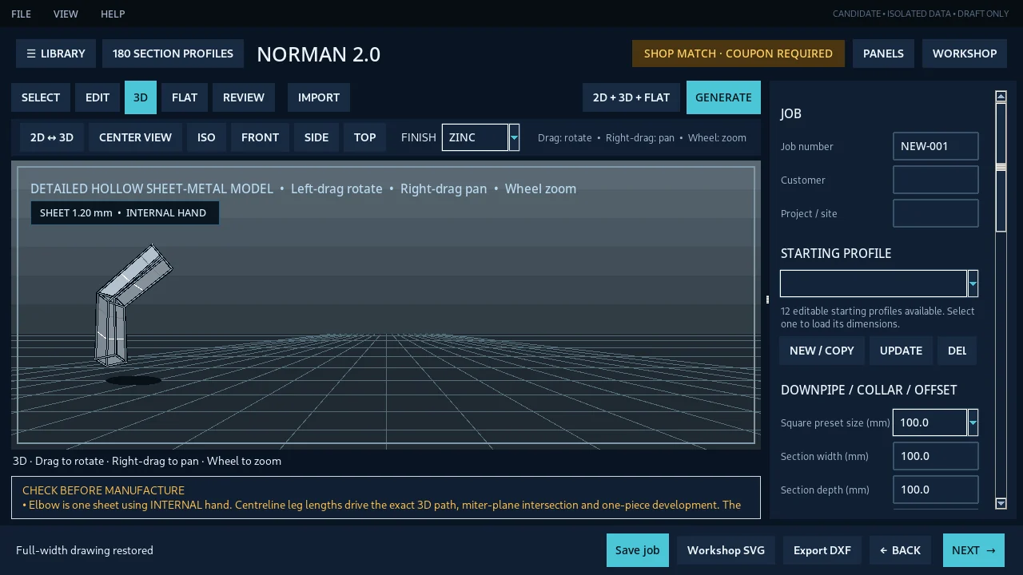Click the side panel scroll-down arrow

pyautogui.click(x=1001, y=503)
